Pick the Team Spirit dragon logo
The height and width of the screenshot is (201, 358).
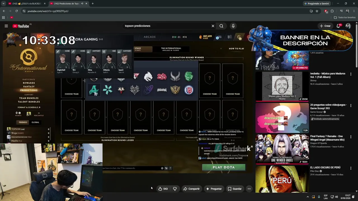click(x=148, y=76)
